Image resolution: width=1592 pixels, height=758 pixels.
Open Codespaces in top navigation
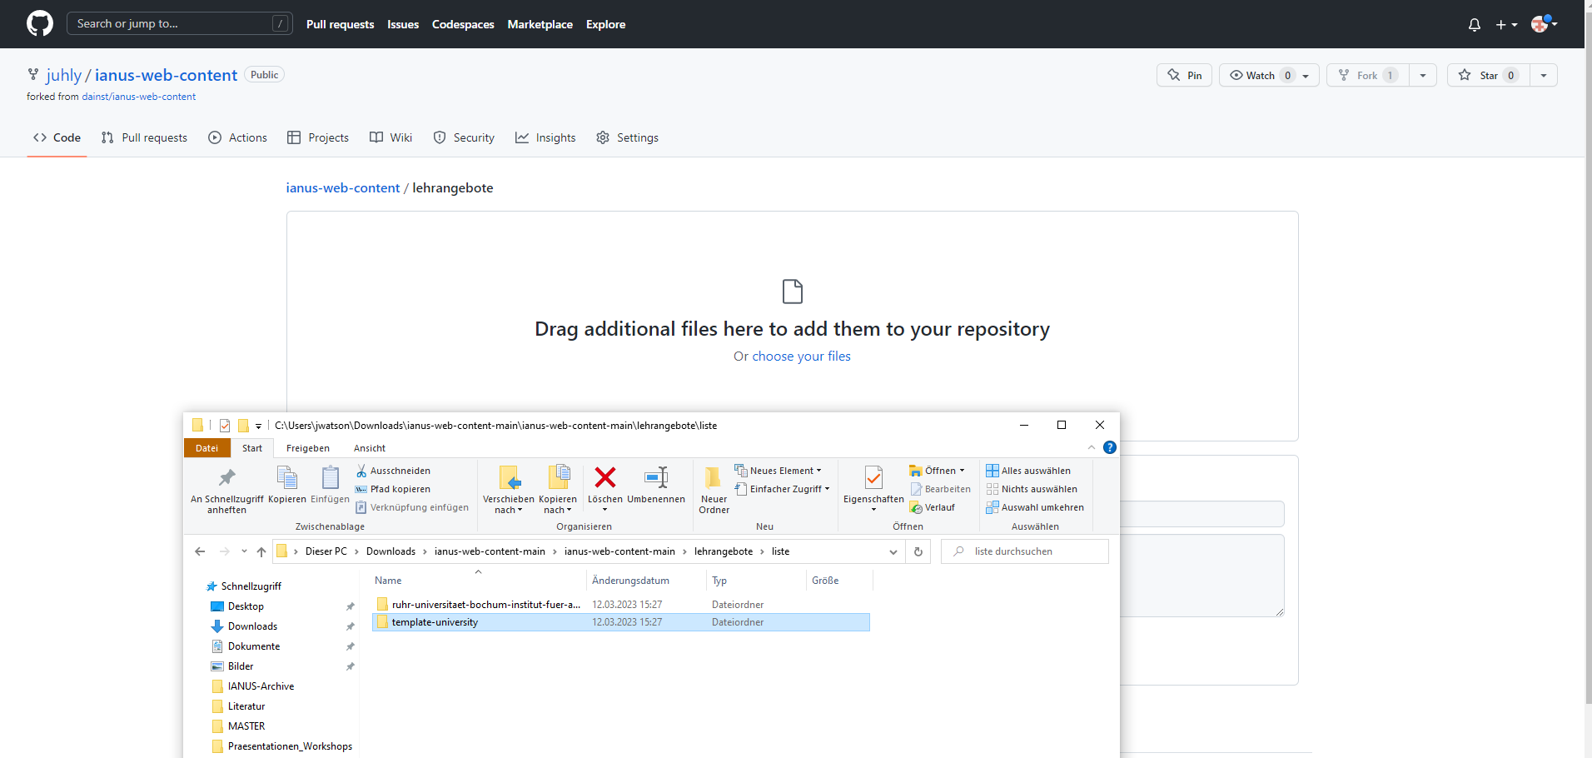[463, 24]
